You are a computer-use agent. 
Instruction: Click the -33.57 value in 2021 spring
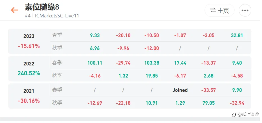(208, 90)
